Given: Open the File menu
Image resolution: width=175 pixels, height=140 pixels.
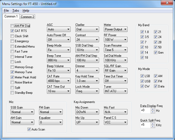Looking at the screenshot, I should pos(6,11).
